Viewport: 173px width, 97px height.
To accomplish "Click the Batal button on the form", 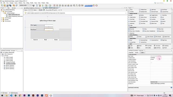I will pos(46,40).
